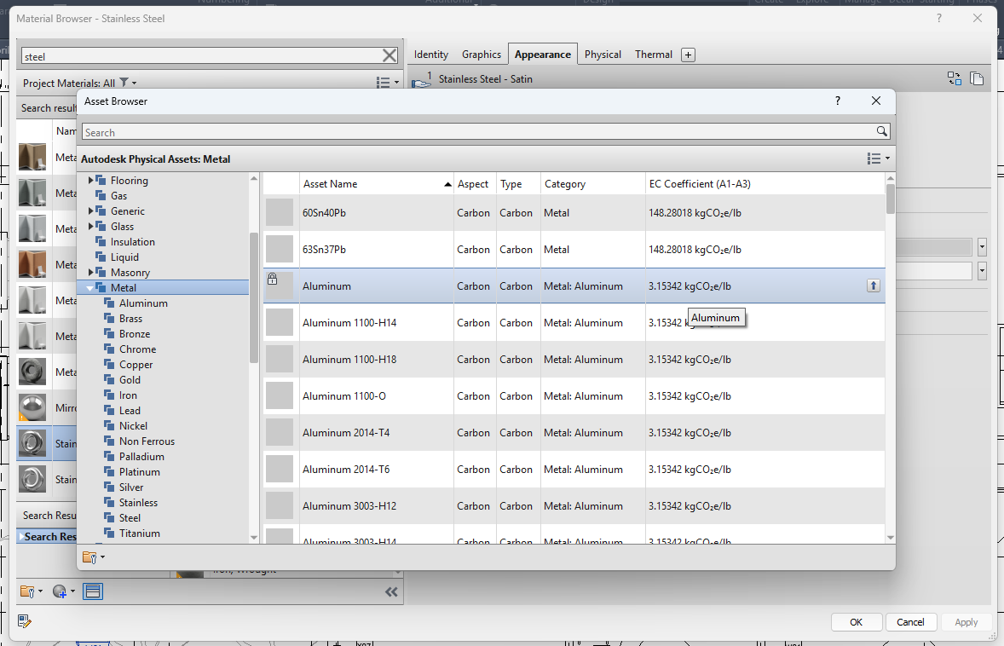Open the Asset Browser view options icon
Viewport: 1004px width, 646px height.
click(878, 159)
